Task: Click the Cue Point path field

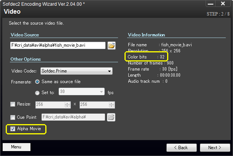Action: click(x=73, y=117)
